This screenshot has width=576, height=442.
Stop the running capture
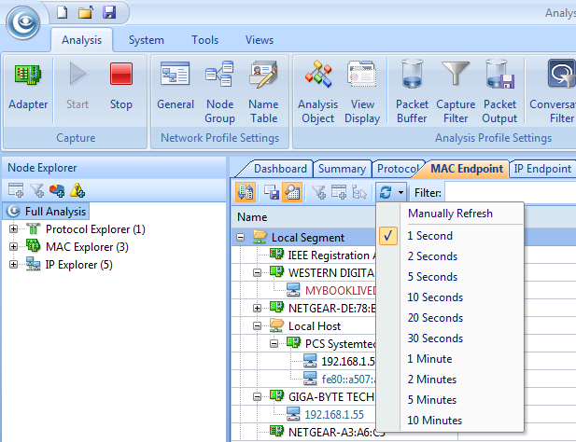(120, 88)
